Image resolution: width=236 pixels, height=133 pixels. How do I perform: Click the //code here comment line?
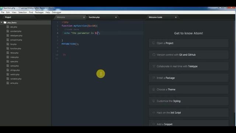point(72,30)
